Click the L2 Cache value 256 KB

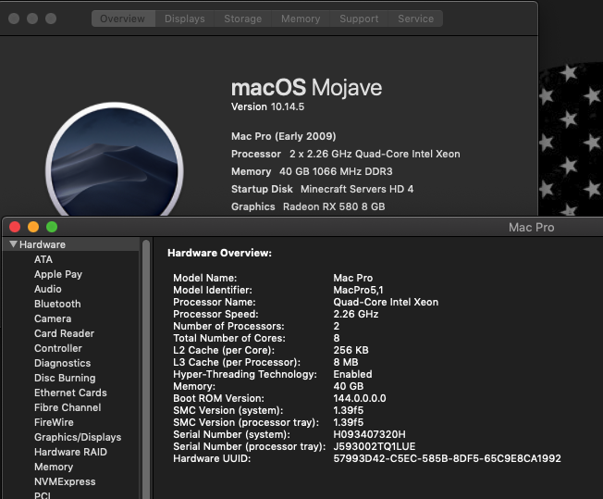pyautogui.click(x=351, y=350)
